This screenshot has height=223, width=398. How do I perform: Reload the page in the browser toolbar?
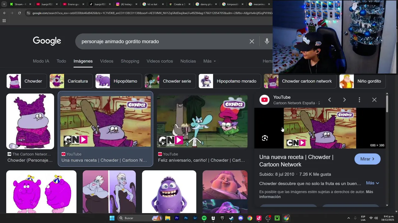[x=19, y=13]
